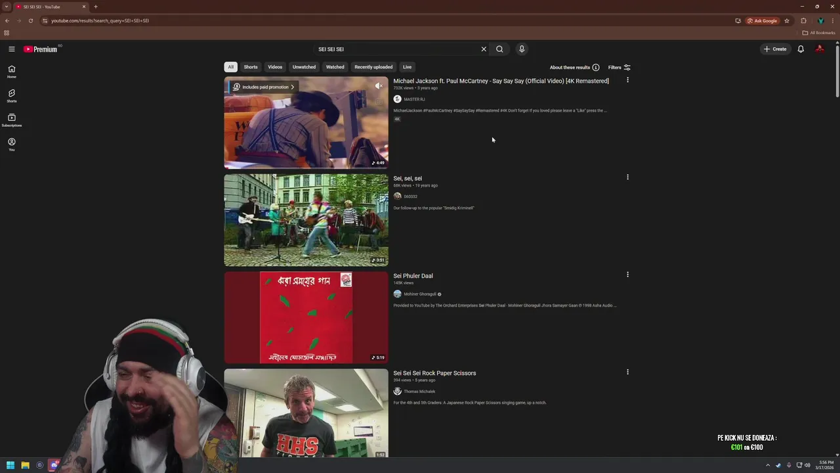
Task: Open the tab search dropdown arrow
Action: [x=7, y=7]
